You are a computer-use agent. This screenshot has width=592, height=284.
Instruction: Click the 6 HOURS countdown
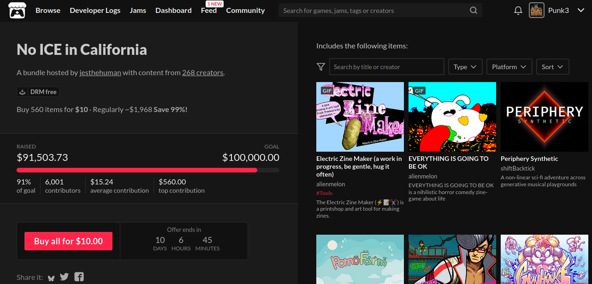(x=181, y=243)
